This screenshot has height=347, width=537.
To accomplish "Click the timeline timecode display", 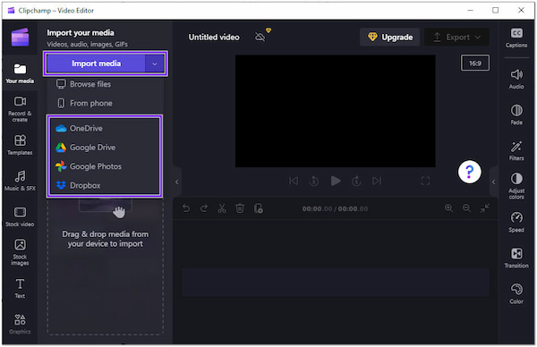I will [x=335, y=208].
